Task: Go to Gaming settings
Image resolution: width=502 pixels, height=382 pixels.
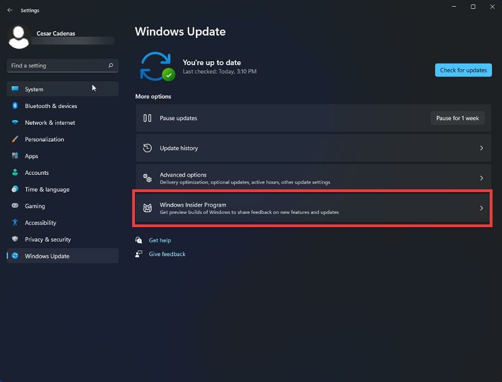Action: 62,206
